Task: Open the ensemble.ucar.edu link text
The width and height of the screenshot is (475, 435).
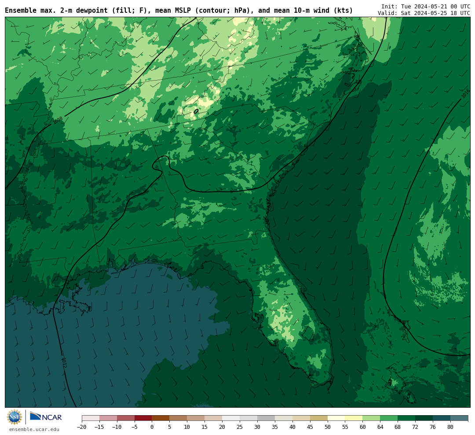Action: [34, 429]
